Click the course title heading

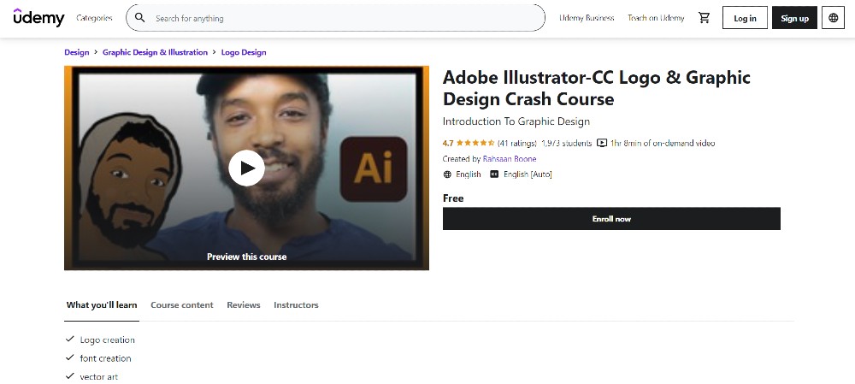(x=597, y=88)
